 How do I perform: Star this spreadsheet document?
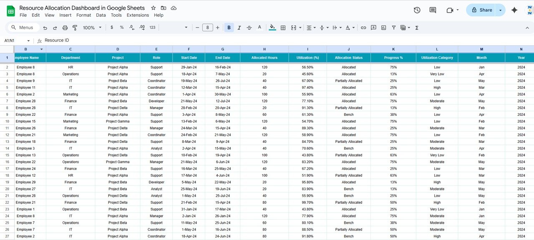click(x=153, y=8)
